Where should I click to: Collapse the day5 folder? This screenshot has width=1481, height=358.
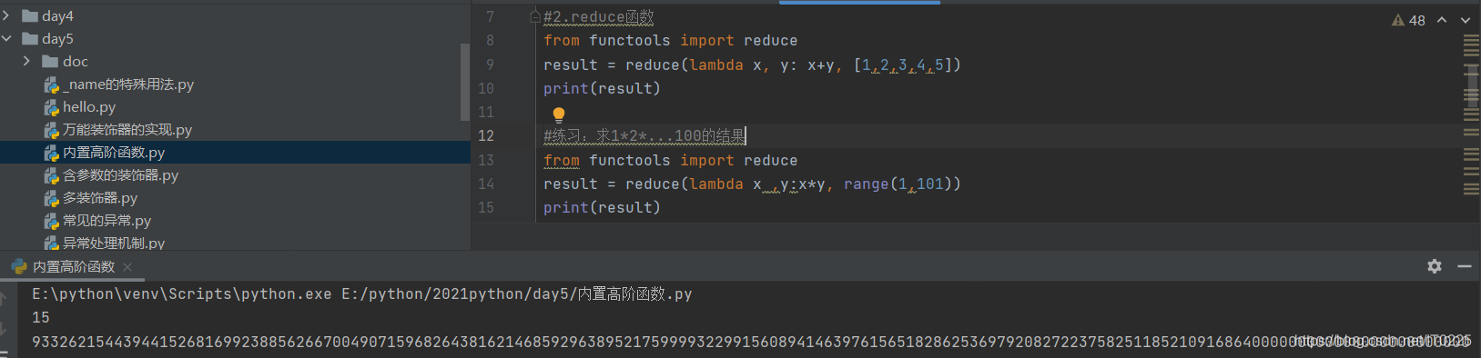(6, 38)
